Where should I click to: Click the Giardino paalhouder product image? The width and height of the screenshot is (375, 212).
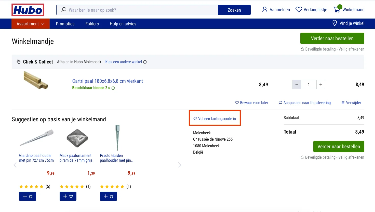click(x=37, y=138)
